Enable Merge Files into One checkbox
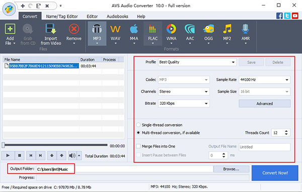 [x=138, y=146]
